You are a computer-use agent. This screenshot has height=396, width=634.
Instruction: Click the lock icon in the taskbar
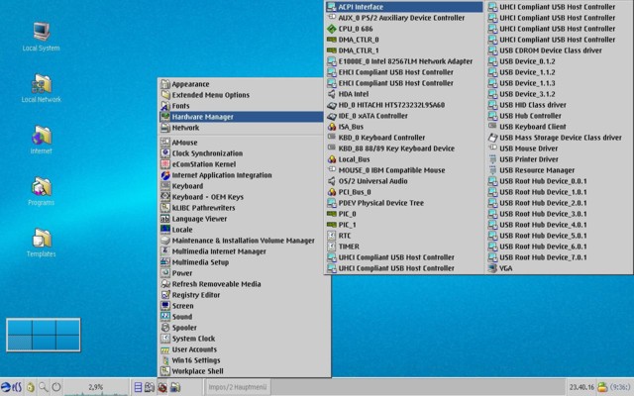[31, 387]
